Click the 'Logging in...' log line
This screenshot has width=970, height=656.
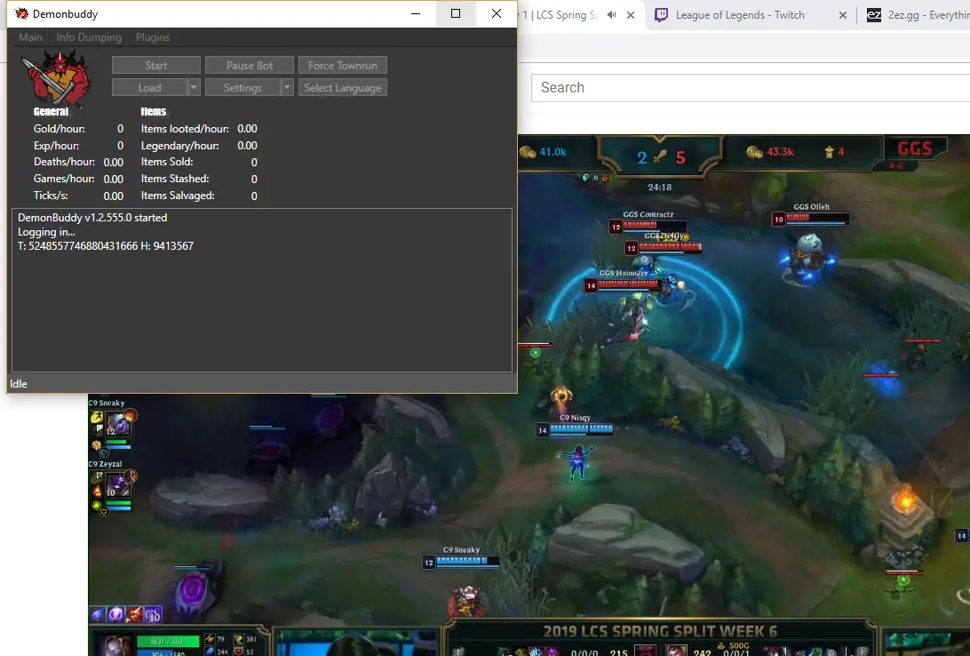click(x=46, y=232)
